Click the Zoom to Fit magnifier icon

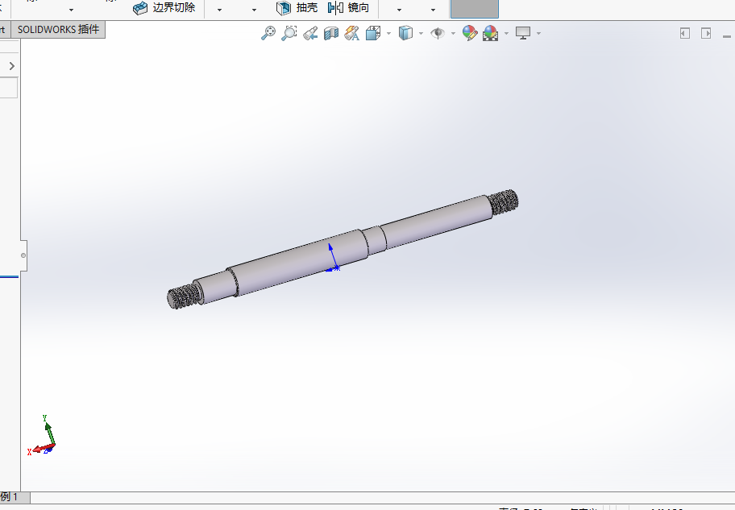[268, 33]
